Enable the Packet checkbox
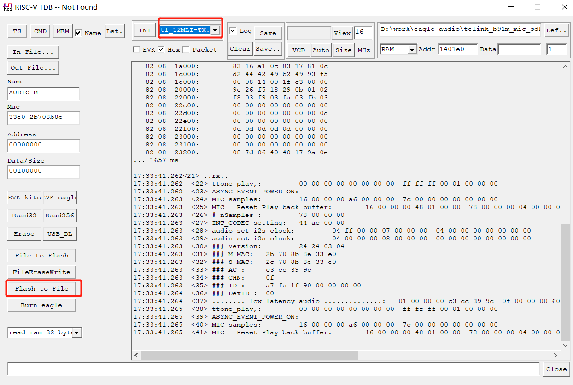Image resolution: width=573 pixels, height=385 pixels. pyautogui.click(x=186, y=49)
